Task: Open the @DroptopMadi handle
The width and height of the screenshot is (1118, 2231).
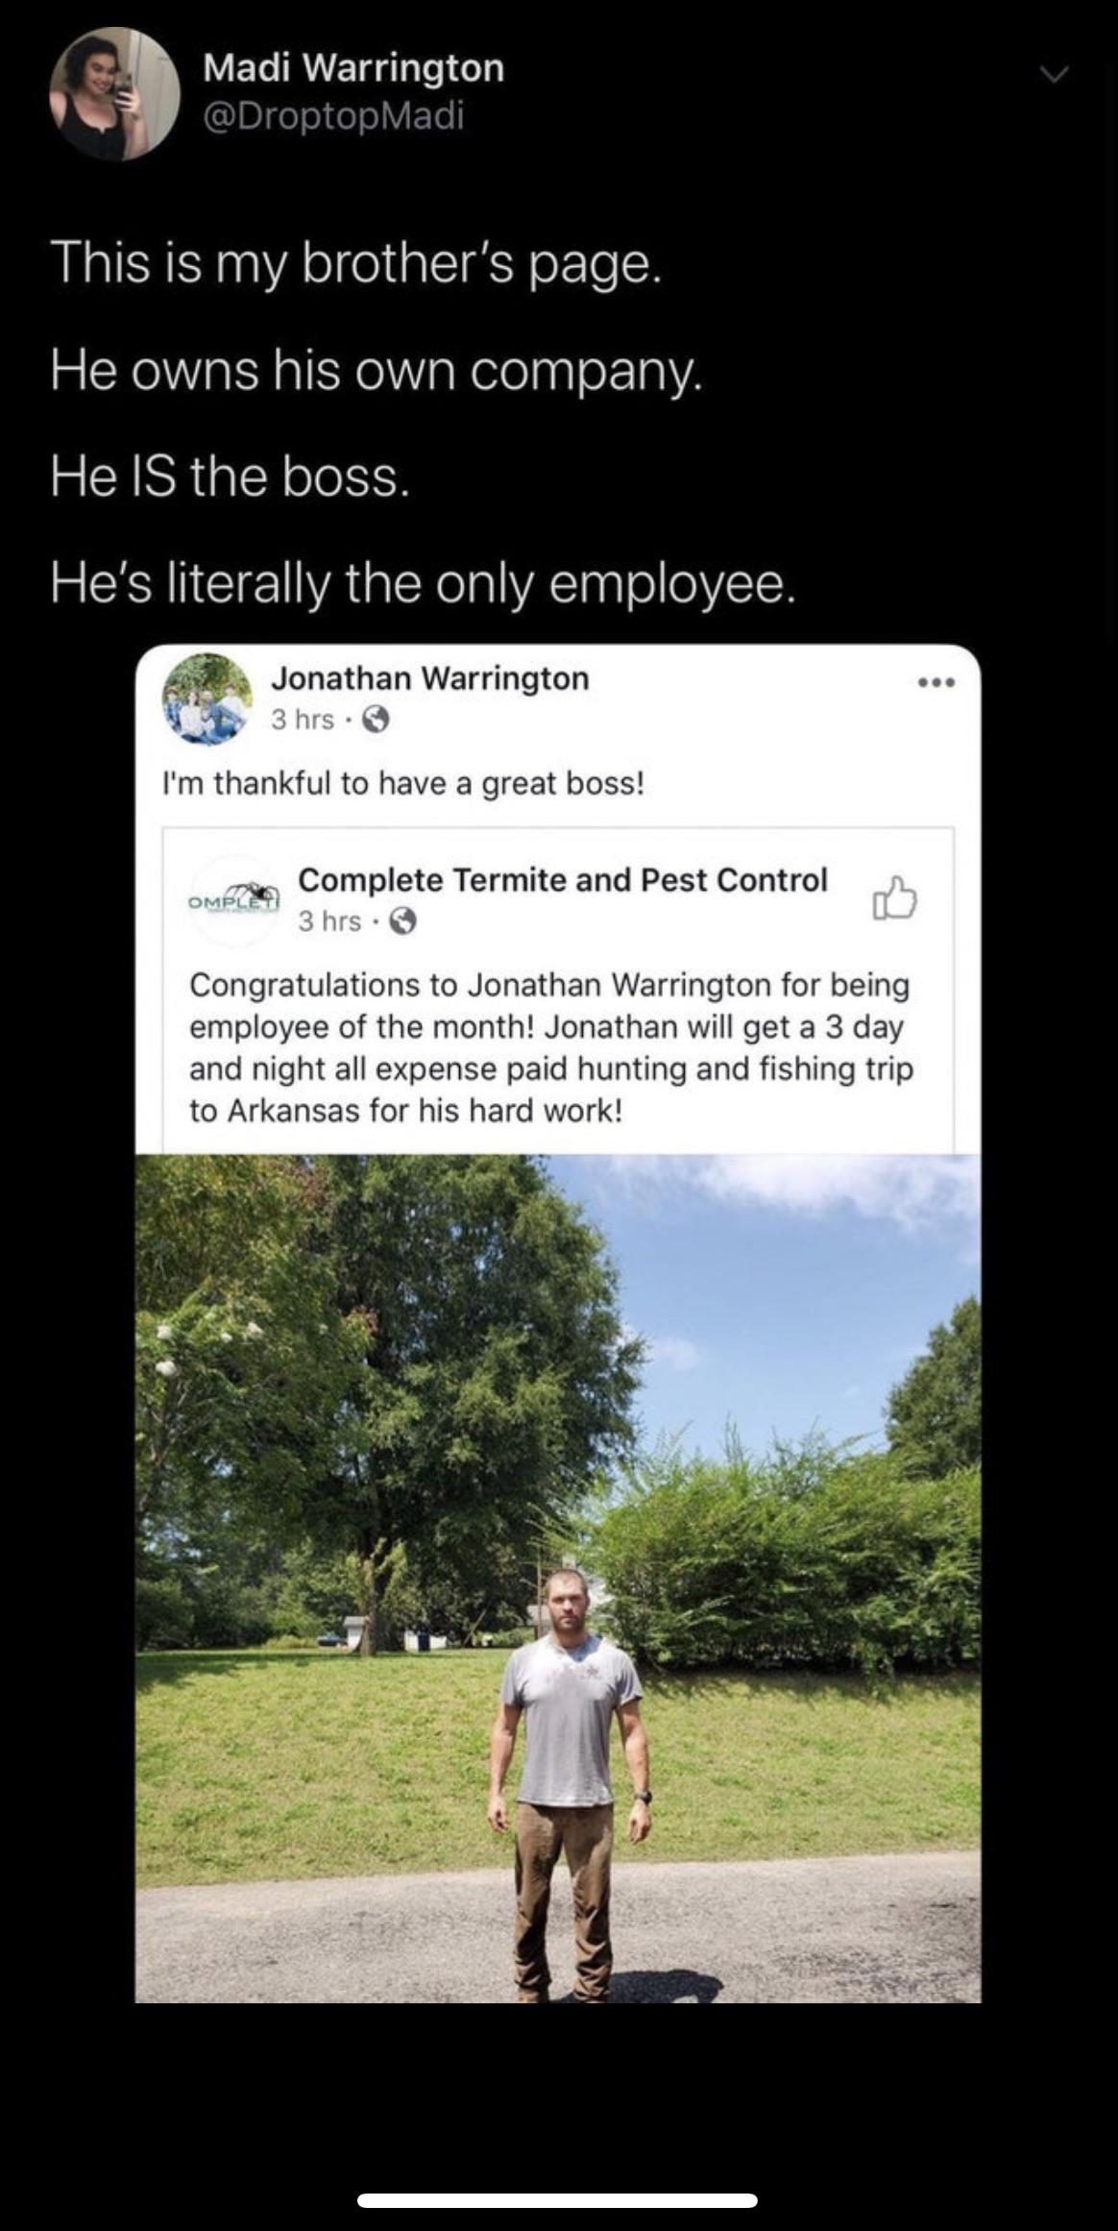Action: tap(333, 116)
